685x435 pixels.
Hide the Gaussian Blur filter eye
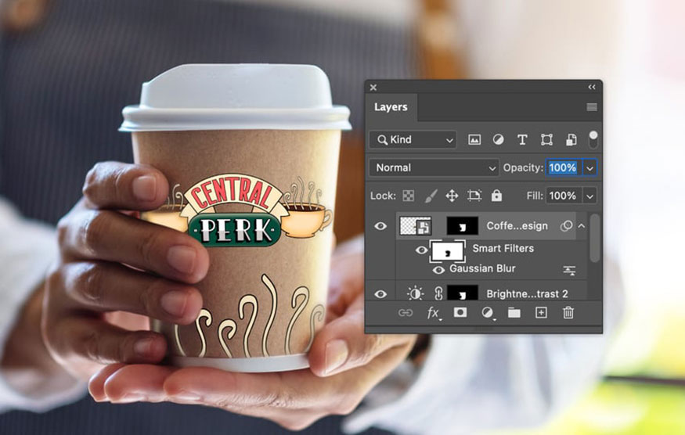click(438, 270)
